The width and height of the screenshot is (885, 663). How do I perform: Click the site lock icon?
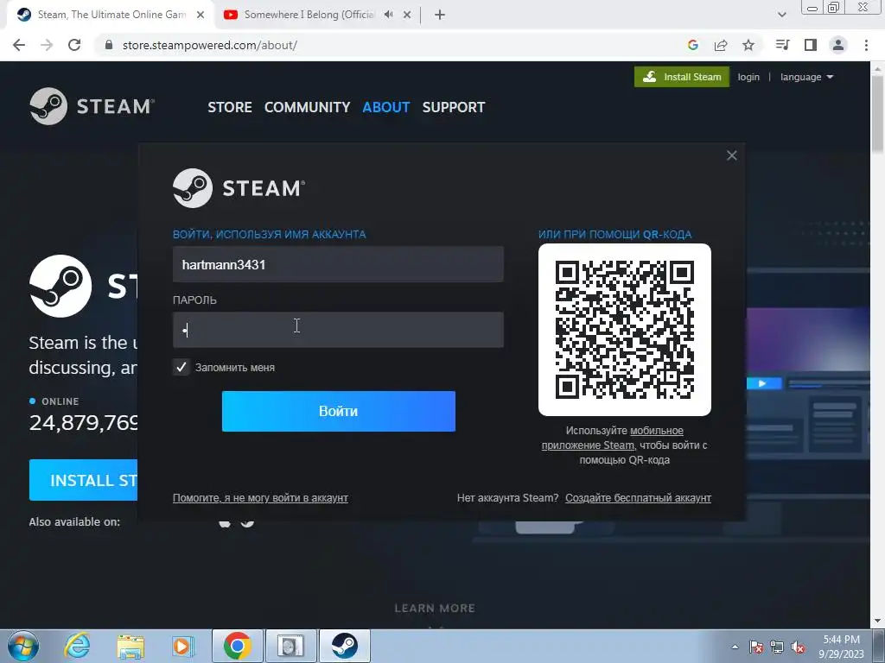pos(109,45)
